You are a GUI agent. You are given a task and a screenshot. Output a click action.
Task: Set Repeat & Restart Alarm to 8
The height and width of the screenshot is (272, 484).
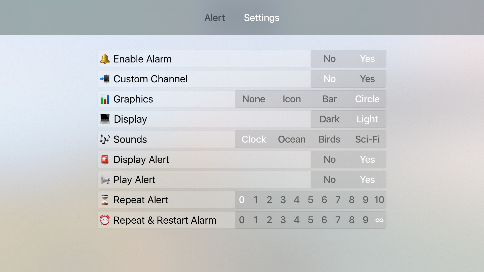pyautogui.click(x=352, y=220)
